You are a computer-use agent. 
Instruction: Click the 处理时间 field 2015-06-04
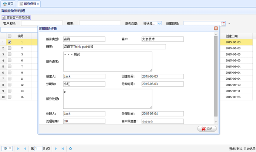[x=163, y=114]
